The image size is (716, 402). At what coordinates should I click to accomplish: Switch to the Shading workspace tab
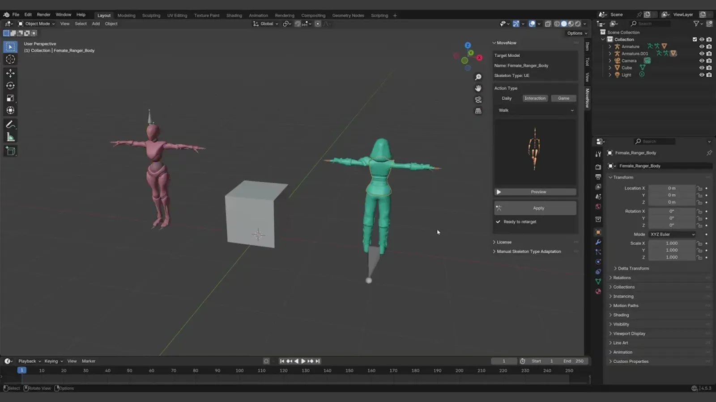point(234,15)
